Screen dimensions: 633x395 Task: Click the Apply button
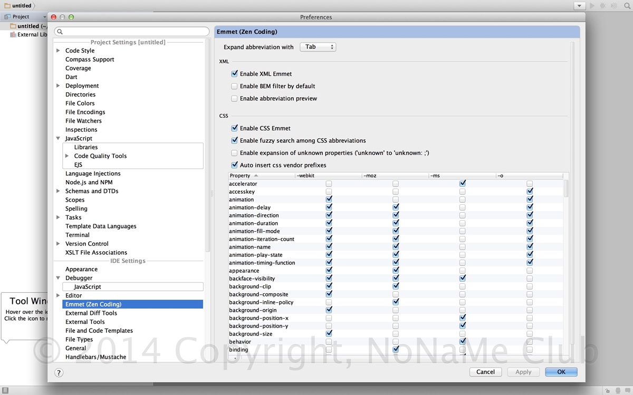523,372
